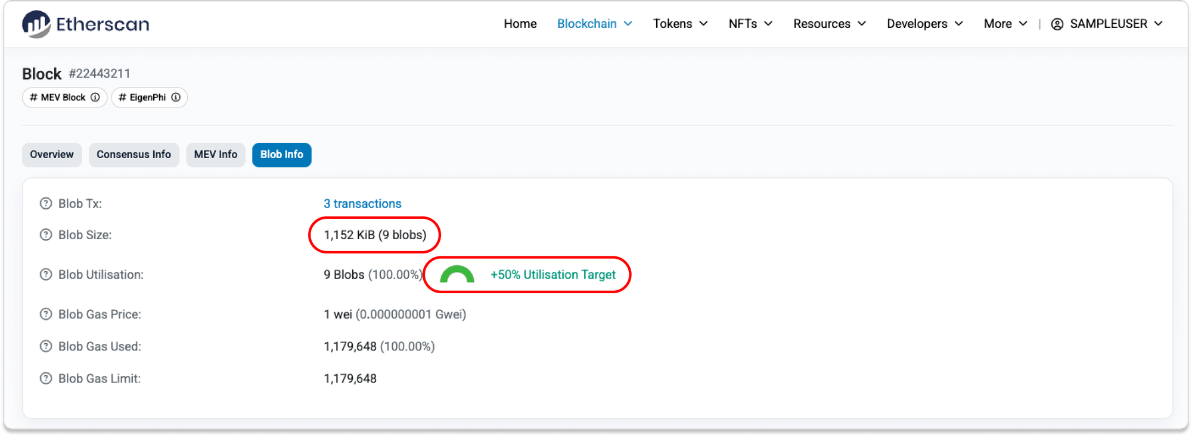Screen dimensions: 1192x436
Task: Open the NFTs dropdown menu
Action: pyautogui.click(x=750, y=24)
